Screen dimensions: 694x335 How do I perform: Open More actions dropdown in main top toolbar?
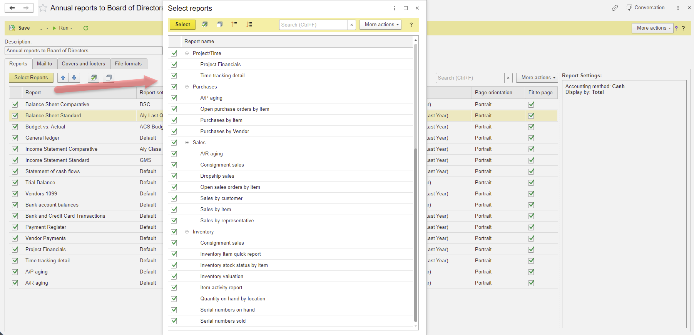point(652,28)
